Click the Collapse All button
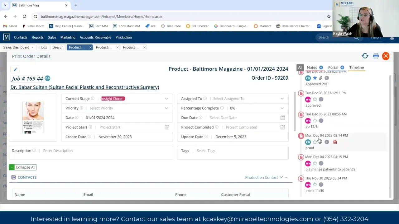This screenshot has width=399, height=224. pos(23,167)
